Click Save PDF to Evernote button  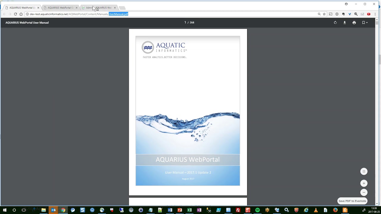coord(352,201)
